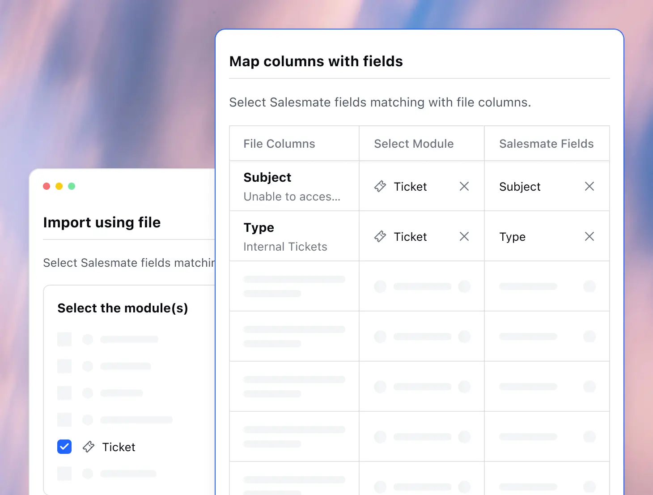
Task: Uncheck the Ticket module checkbox
Action: pyautogui.click(x=64, y=447)
